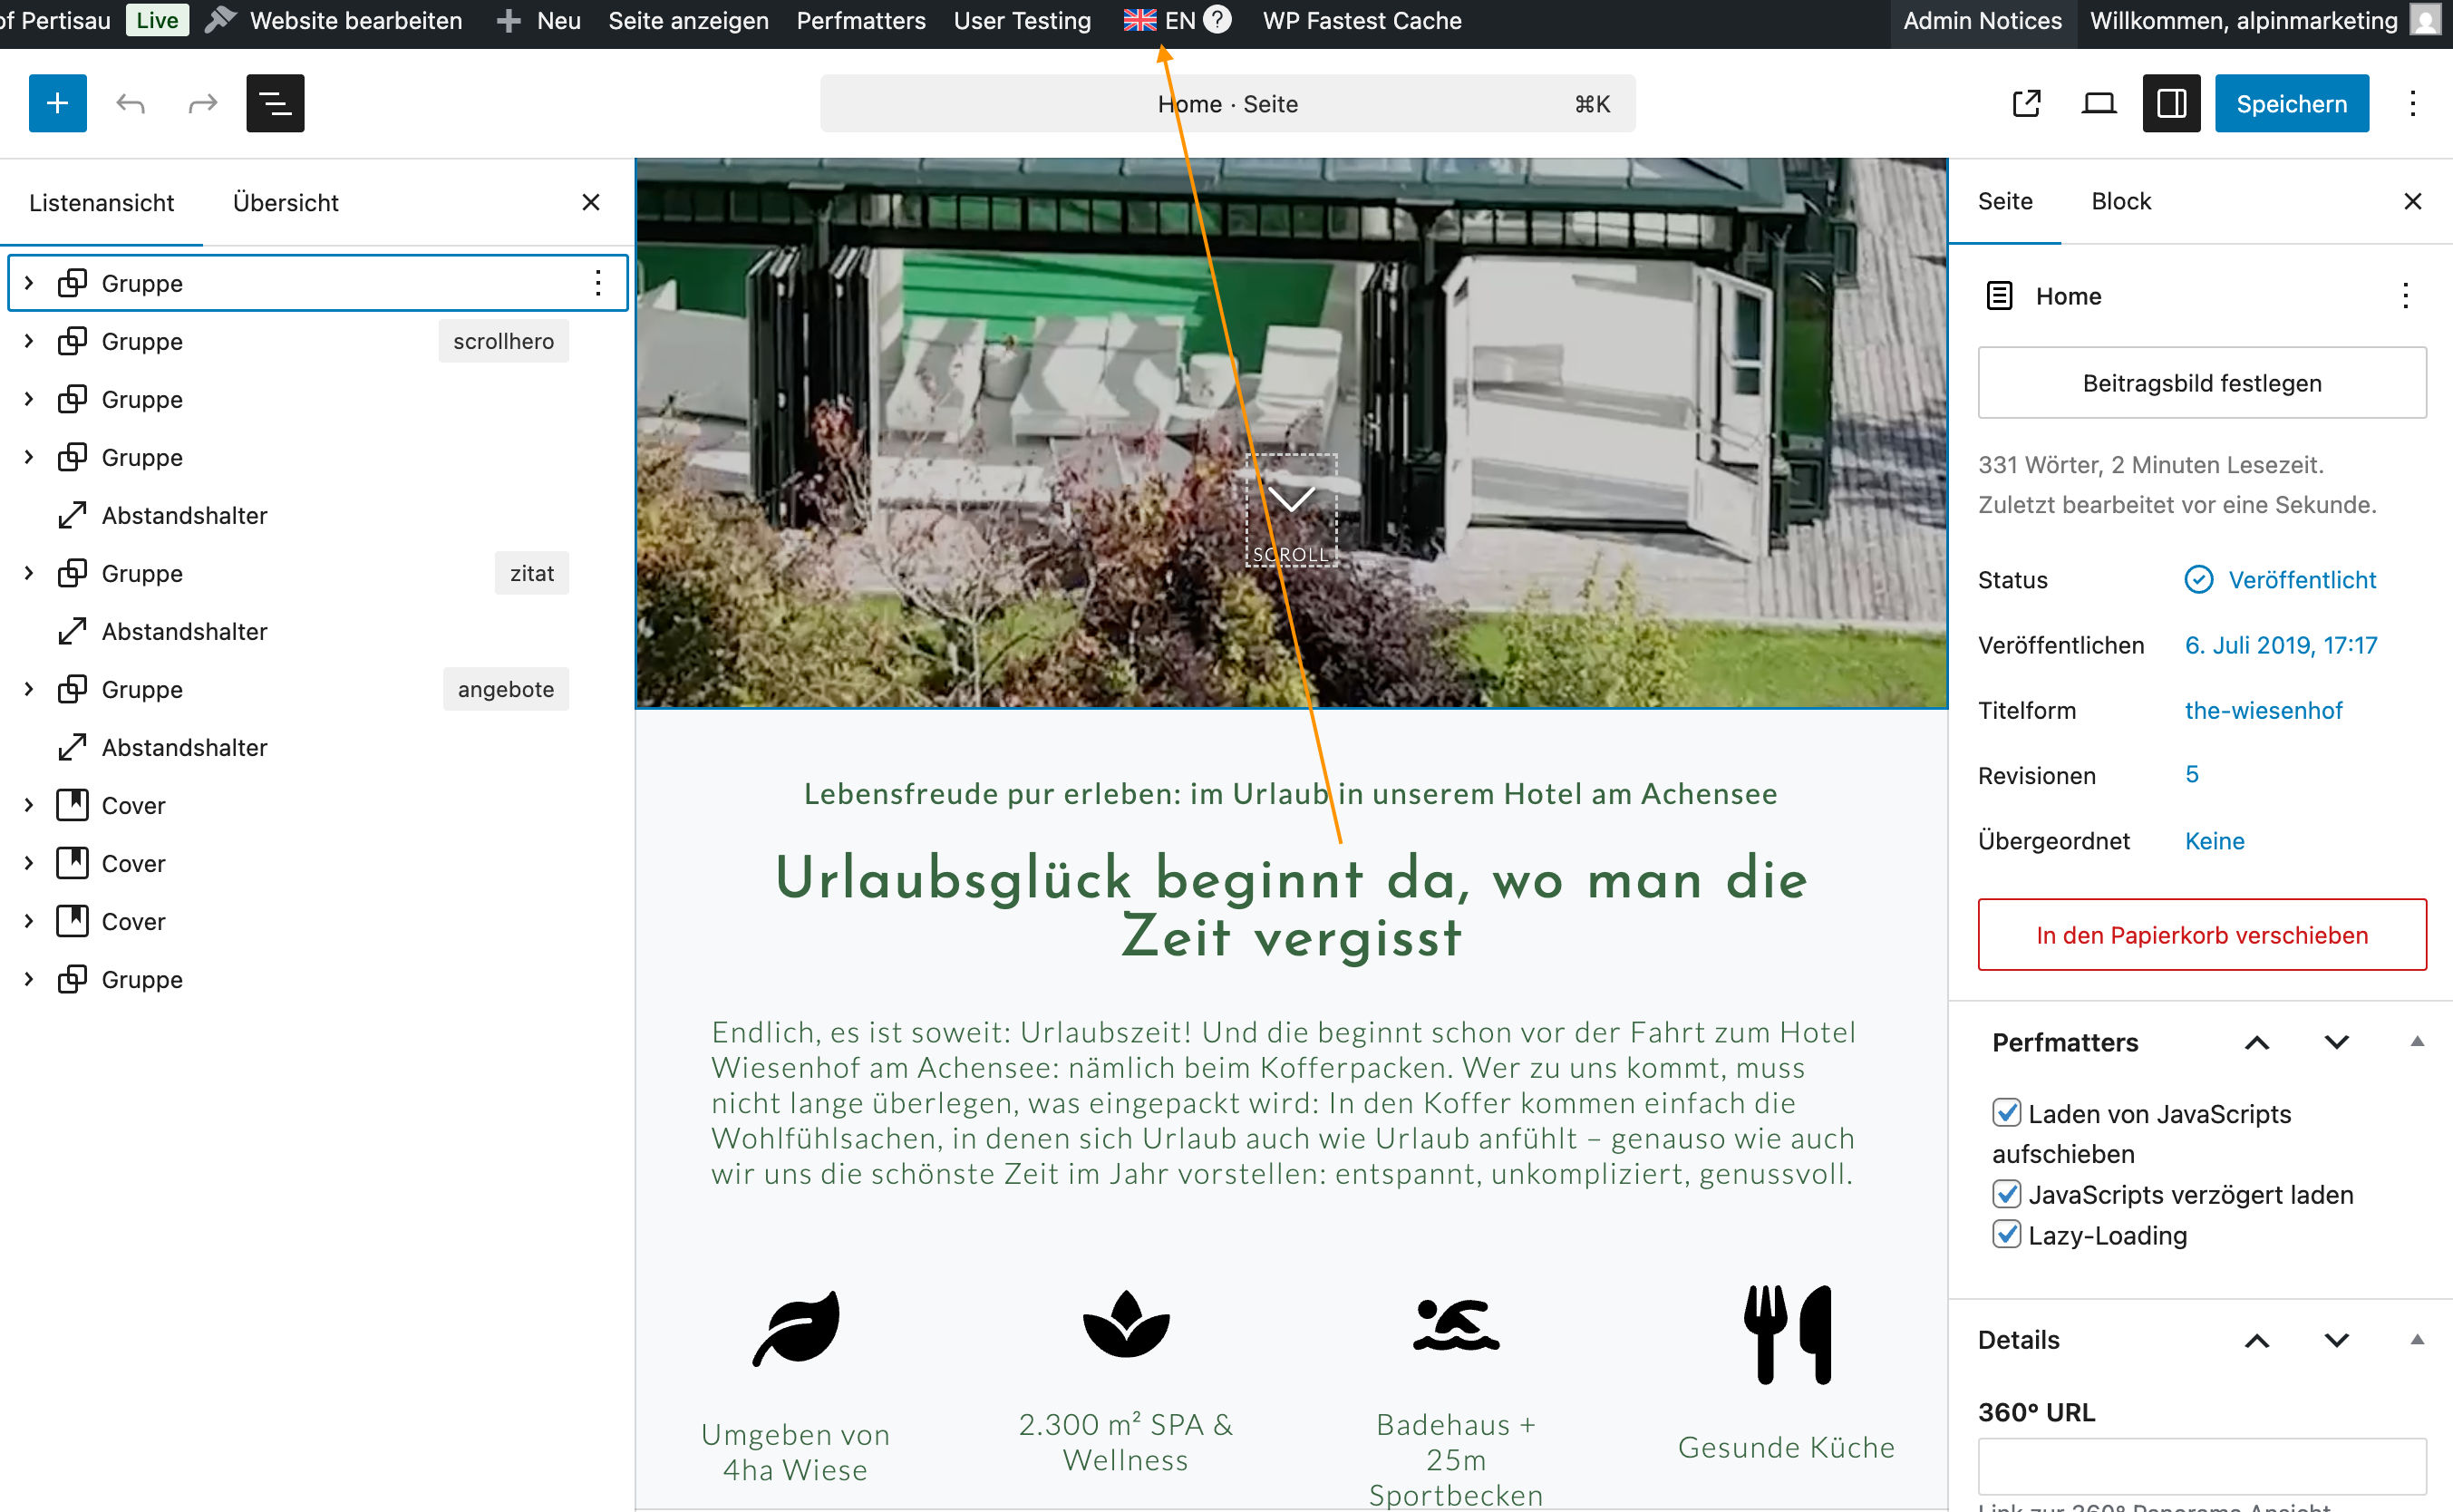Expand the first Cover block

coord(29,805)
